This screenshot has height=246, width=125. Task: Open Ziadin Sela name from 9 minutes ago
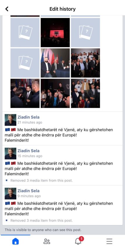(x=28, y=191)
